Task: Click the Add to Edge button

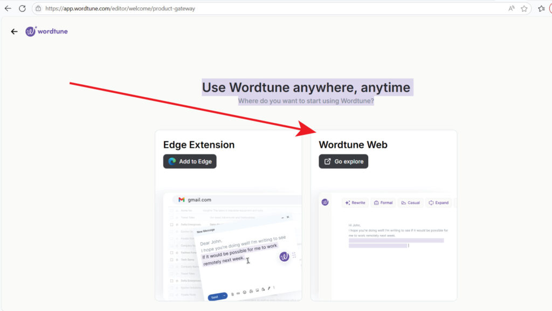Action: click(190, 161)
